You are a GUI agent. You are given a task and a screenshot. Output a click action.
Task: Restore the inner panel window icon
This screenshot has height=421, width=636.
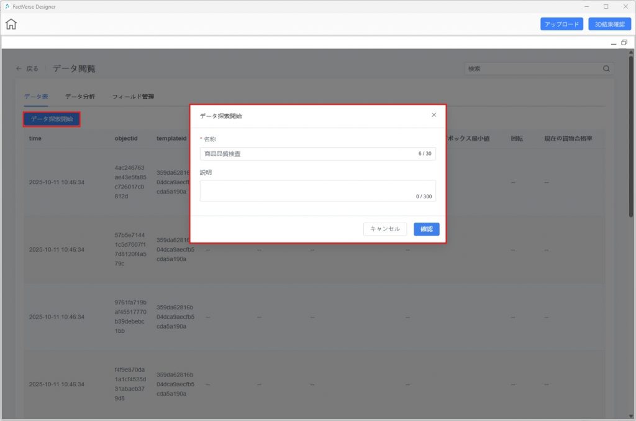624,42
